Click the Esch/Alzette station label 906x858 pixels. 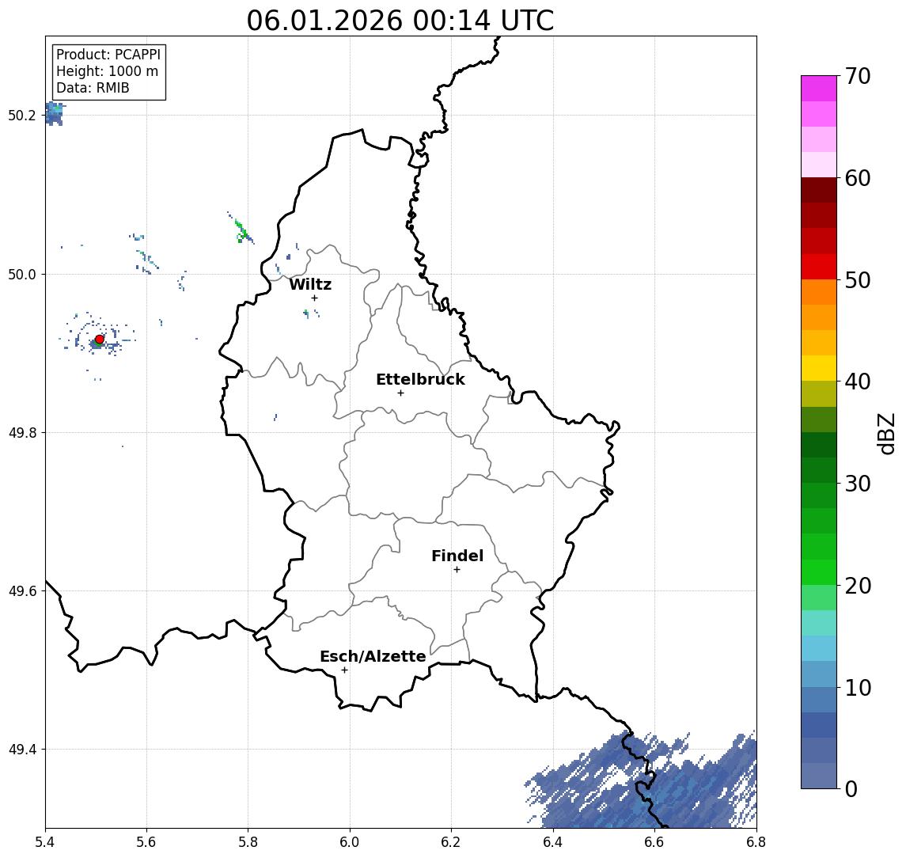tap(373, 656)
